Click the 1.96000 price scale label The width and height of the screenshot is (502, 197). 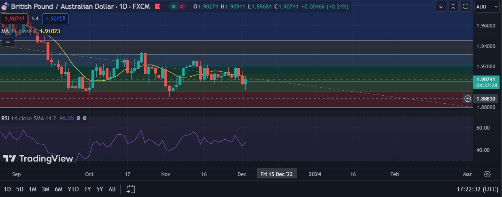click(x=486, y=25)
